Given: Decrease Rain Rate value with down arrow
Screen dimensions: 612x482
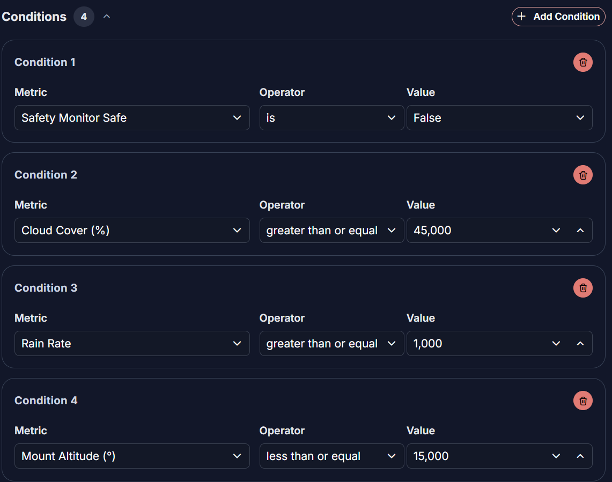Looking at the screenshot, I should (x=556, y=344).
